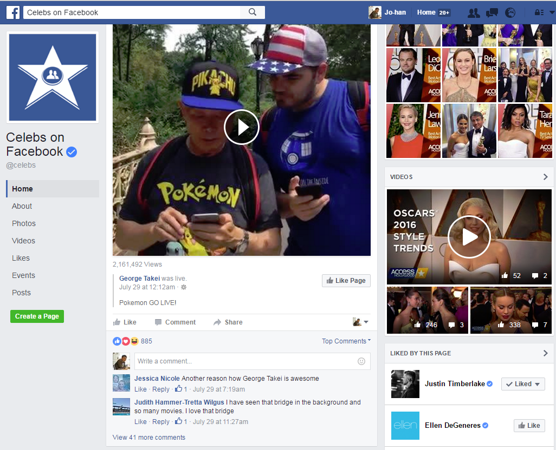
Task: Select the Events page tab
Action: 23,276
